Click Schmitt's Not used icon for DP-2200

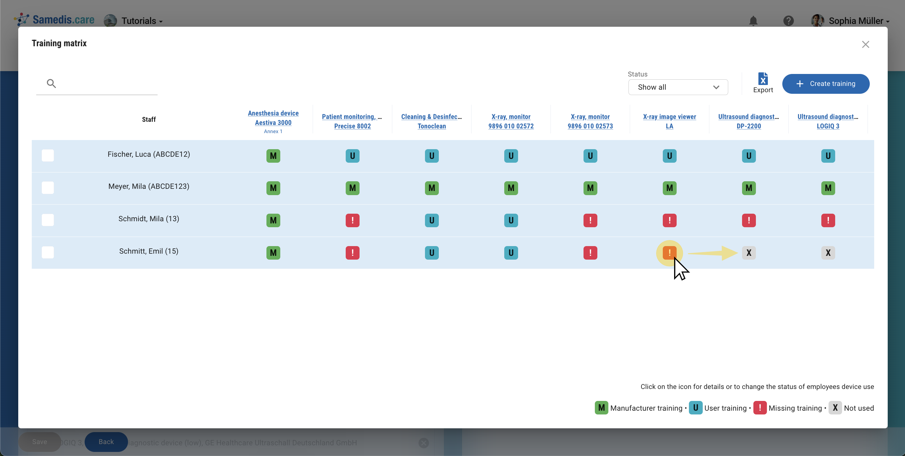(749, 253)
